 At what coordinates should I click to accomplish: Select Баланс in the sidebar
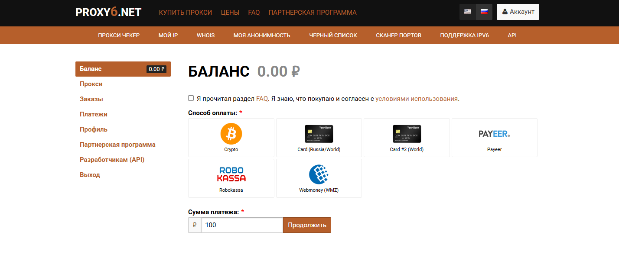123,69
